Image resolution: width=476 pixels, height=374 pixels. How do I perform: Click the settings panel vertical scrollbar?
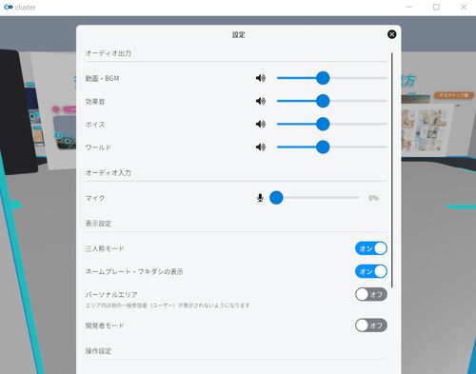click(392, 170)
